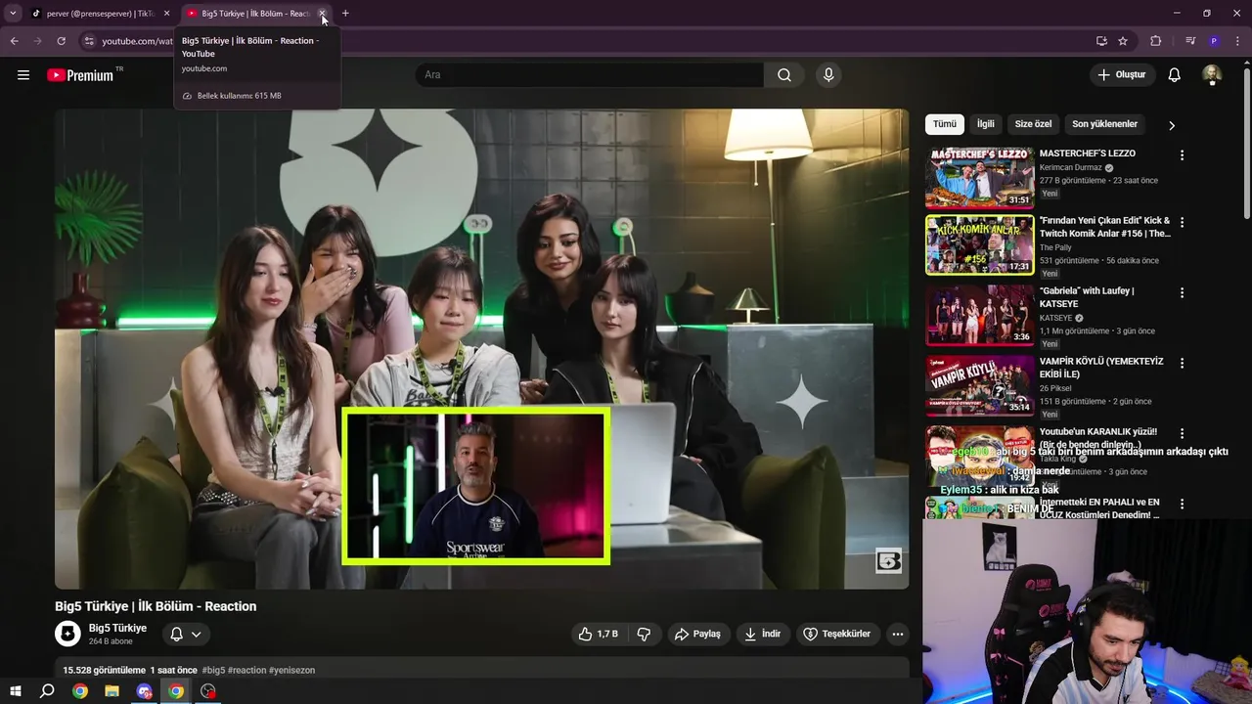1252x704 pixels.
Task: Click the install app icon in address bar
Action: coord(1101,41)
